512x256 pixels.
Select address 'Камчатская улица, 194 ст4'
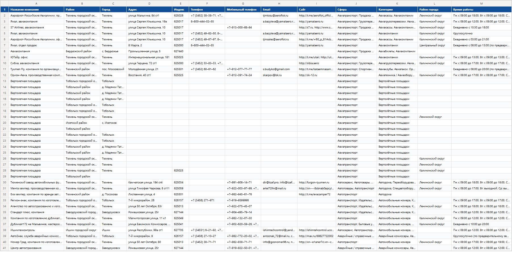click(149, 182)
